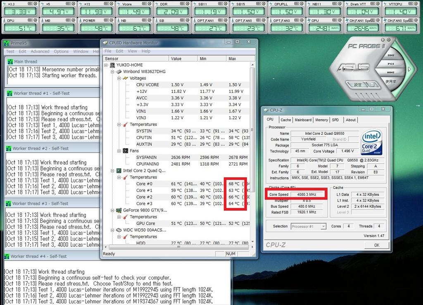Open the PCI section in PC Probe II
This screenshot has width=423, height=305.
(391, 64)
